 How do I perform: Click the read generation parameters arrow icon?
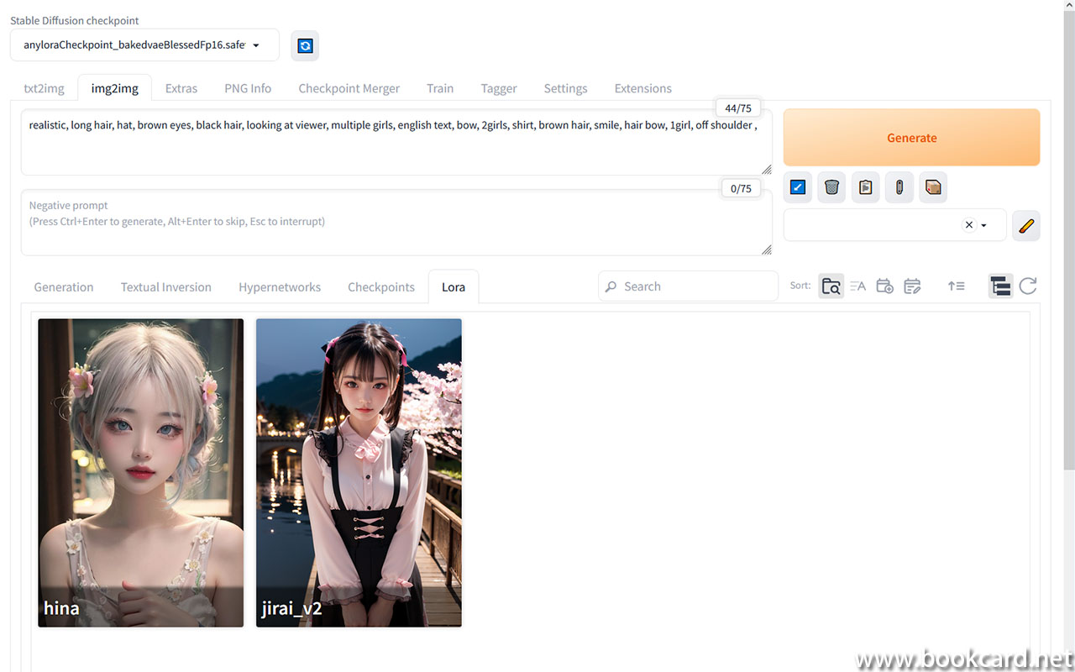point(797,186)
